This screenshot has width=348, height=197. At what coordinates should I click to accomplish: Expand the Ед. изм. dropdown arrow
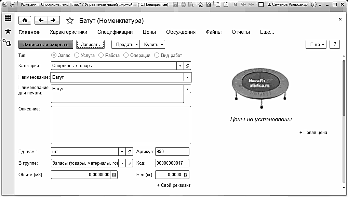coord(122,152)
